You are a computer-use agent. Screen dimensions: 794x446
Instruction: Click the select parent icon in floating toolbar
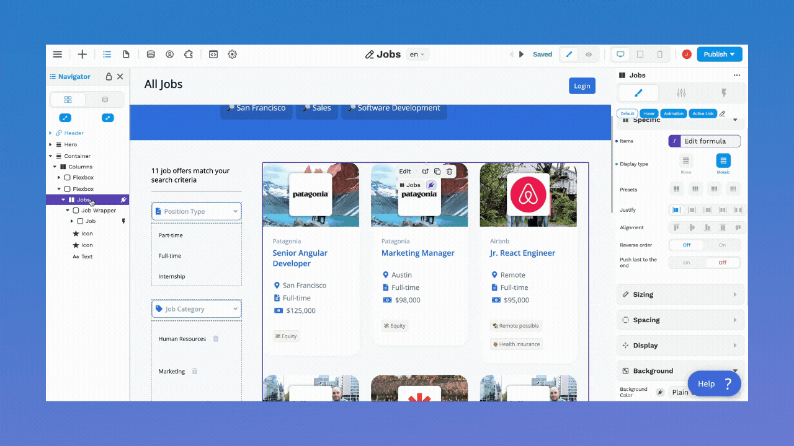(x=425, y=172)
